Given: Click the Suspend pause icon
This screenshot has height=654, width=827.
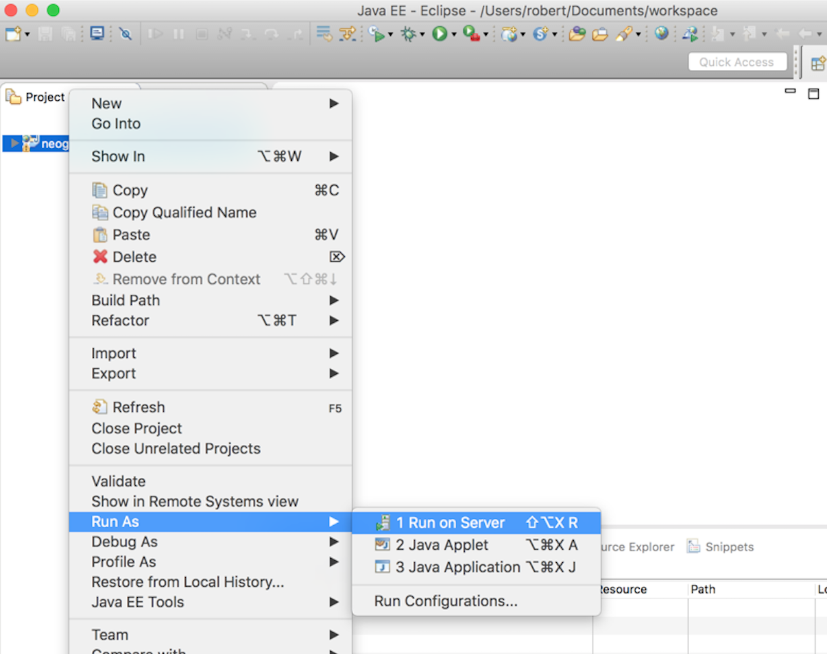Looking at the screenshot, I should click(x=178, y=34).
